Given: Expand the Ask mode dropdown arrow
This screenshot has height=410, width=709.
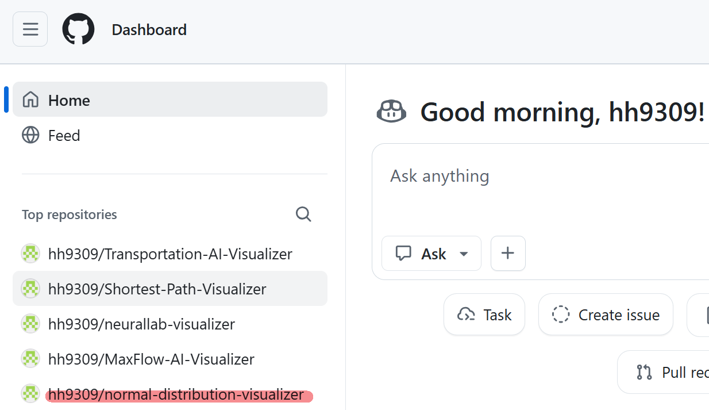Looking at the screenshot, I should pyautogui.click(x=464, y=254).
